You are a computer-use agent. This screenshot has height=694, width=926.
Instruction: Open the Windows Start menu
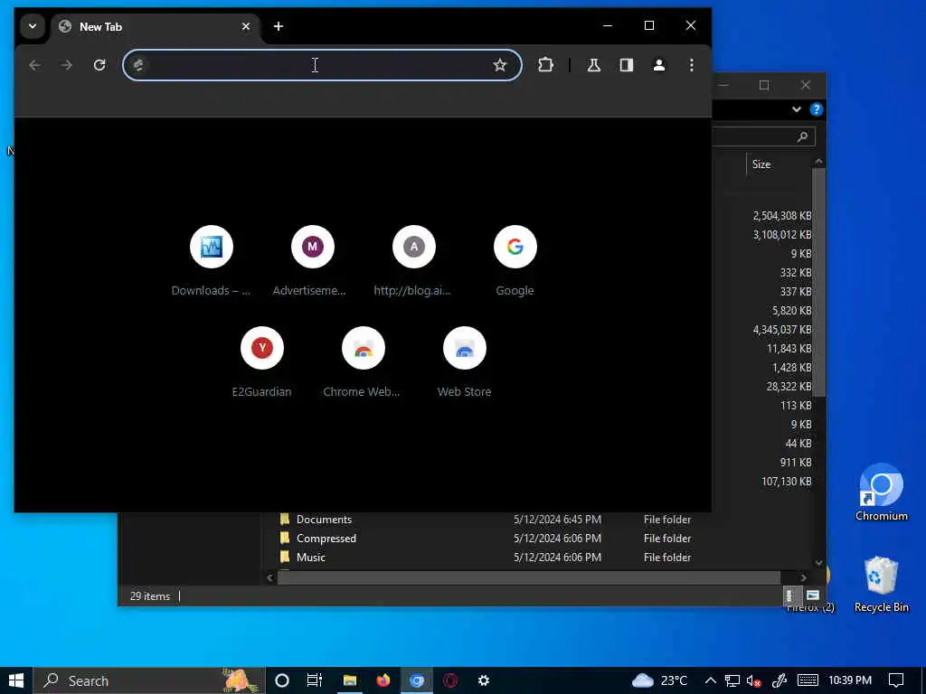16,680
